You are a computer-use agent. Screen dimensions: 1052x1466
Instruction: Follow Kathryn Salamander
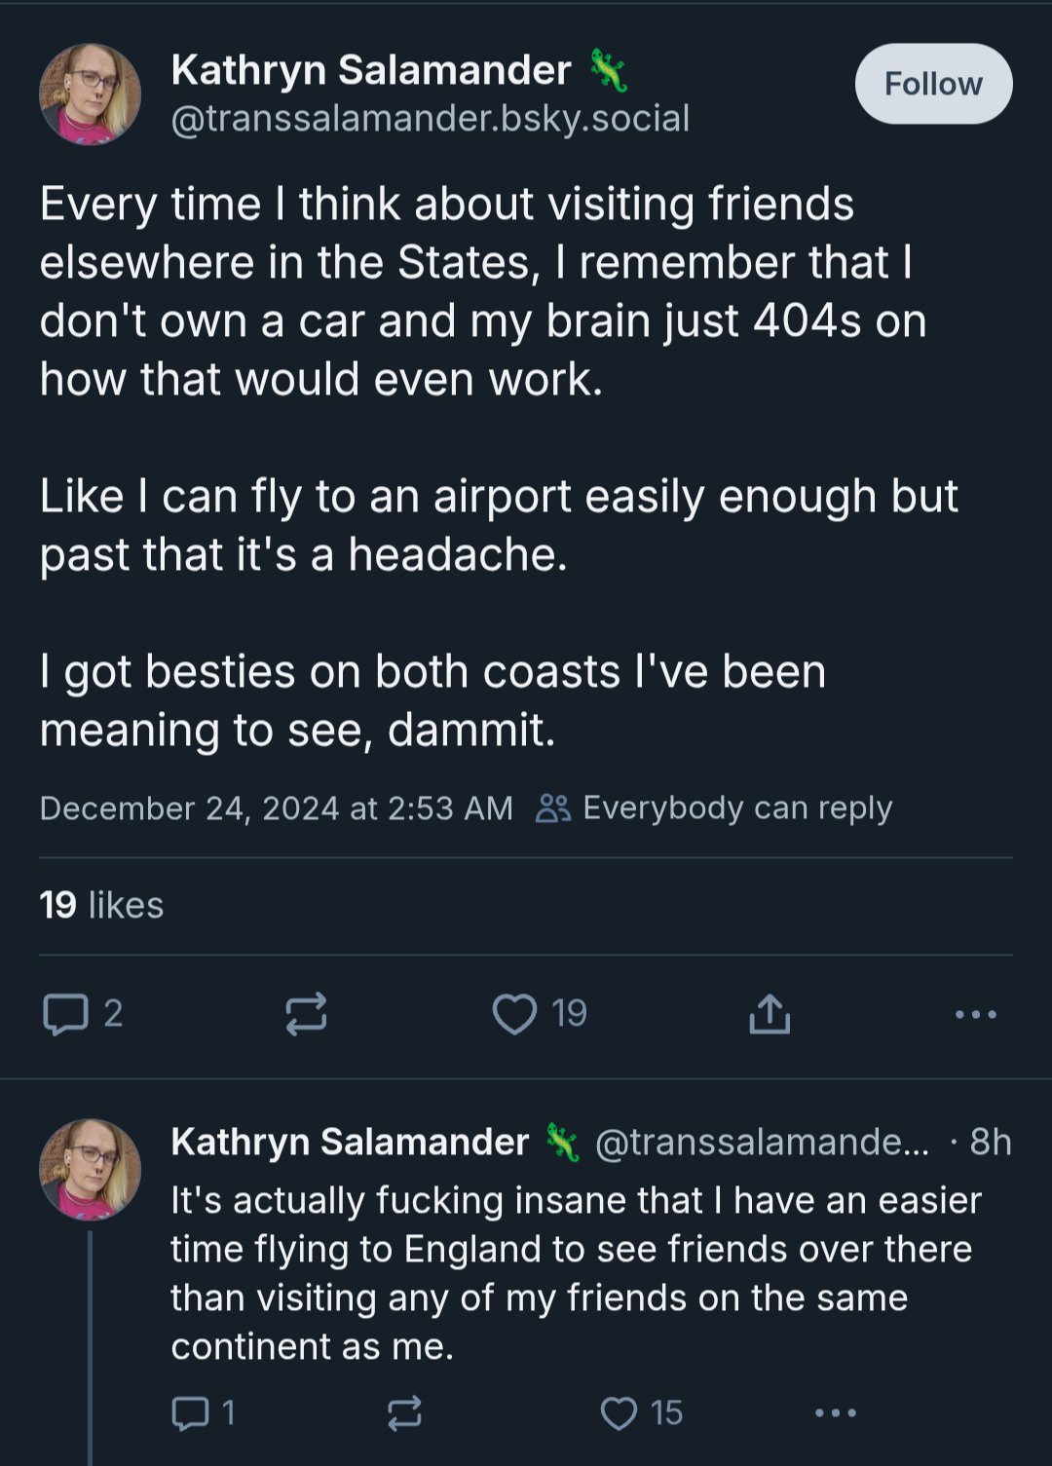tap(933, 84)
